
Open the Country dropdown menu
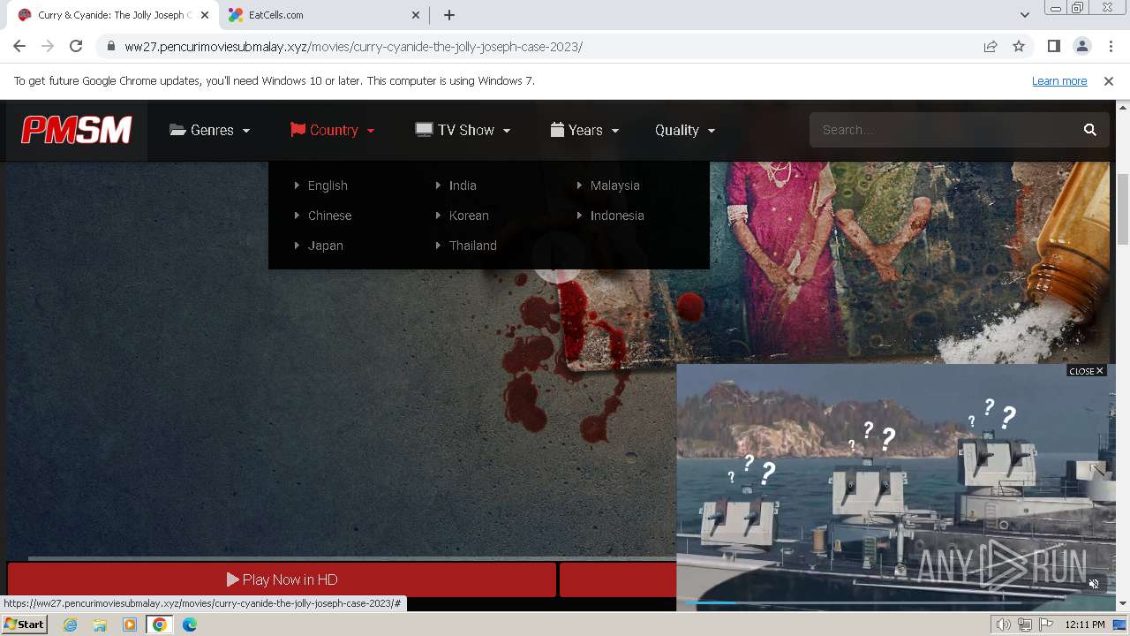333,130
